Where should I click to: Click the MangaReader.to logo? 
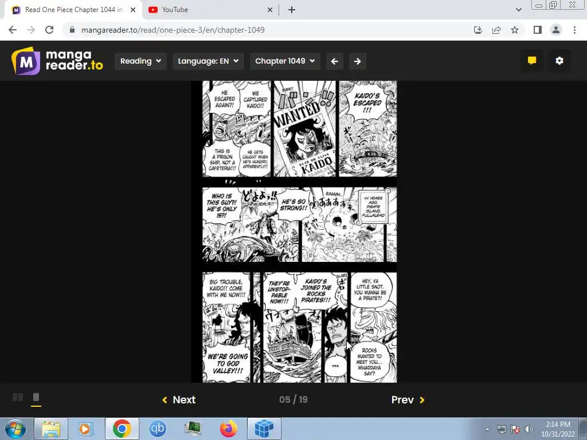[57, 61]
